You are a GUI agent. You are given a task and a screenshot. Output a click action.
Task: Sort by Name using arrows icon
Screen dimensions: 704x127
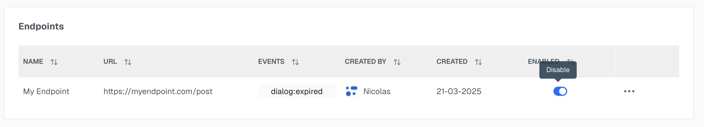click(54, 62)
